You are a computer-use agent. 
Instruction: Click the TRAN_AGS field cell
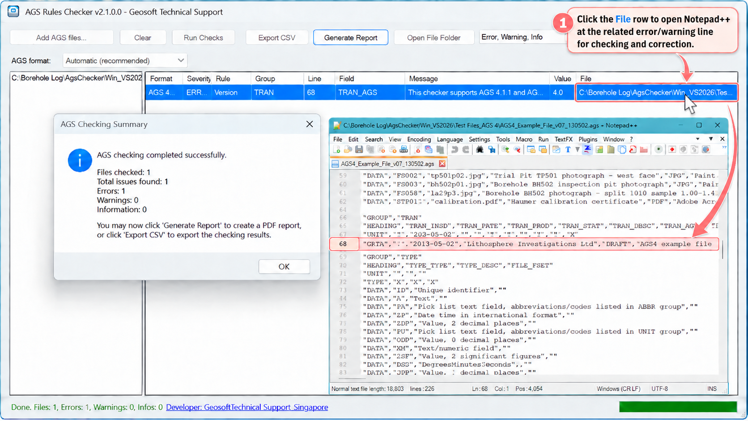tap(370, 93)
